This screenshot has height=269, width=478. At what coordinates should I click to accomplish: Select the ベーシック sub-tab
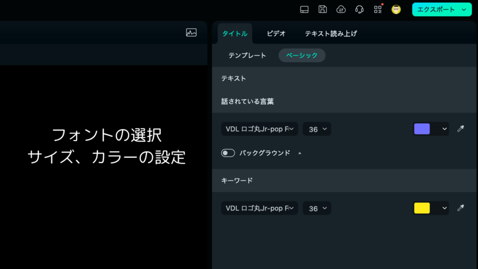point(302,55)
